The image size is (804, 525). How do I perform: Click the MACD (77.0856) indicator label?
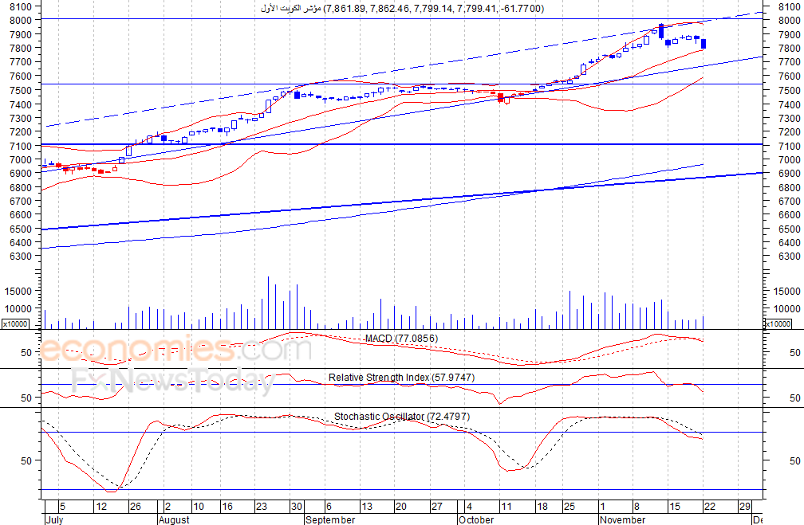(x=401, y=339)
